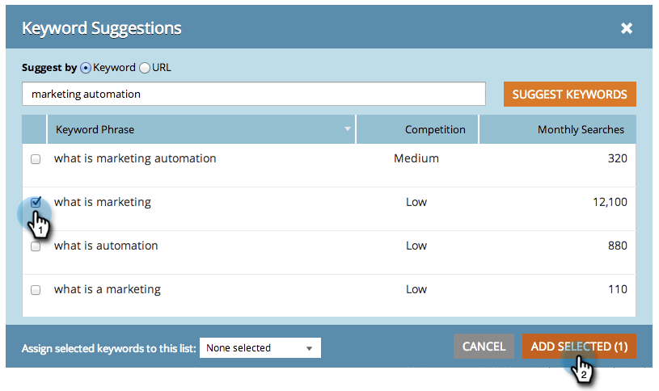659x391 pixels.
Task: Click the 'what is a marketing' row text
Action: click(108, 289)
